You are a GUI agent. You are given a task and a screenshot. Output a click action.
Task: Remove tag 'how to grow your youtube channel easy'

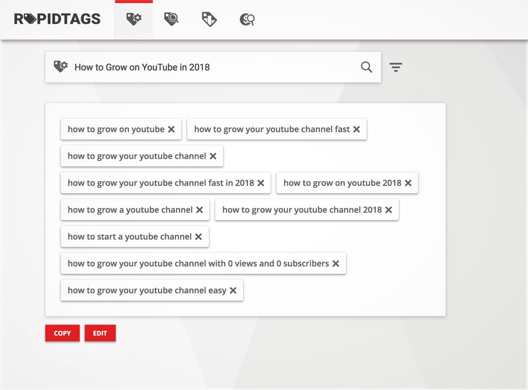pos(233,291)
